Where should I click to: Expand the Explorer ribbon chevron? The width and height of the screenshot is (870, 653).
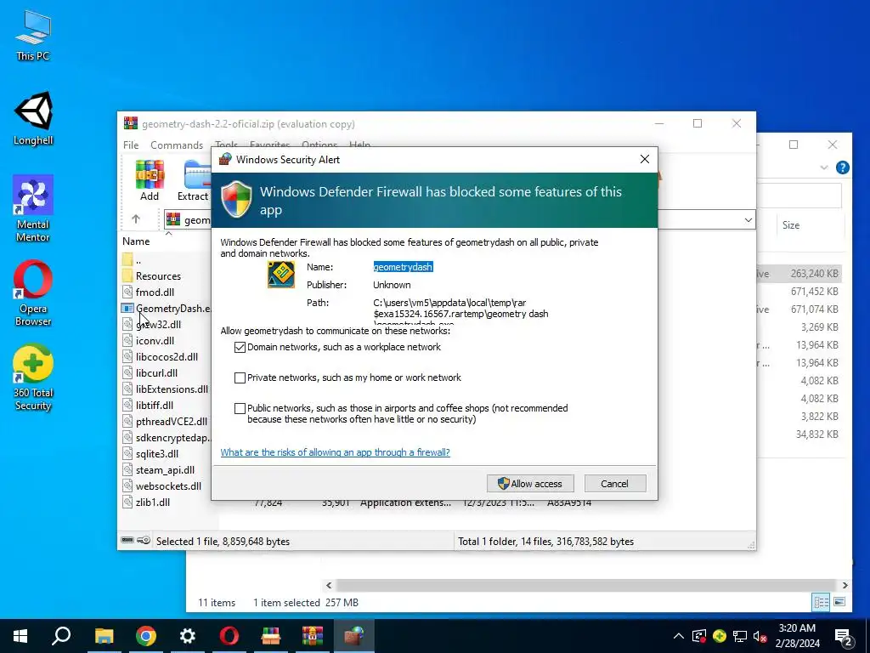824,168
